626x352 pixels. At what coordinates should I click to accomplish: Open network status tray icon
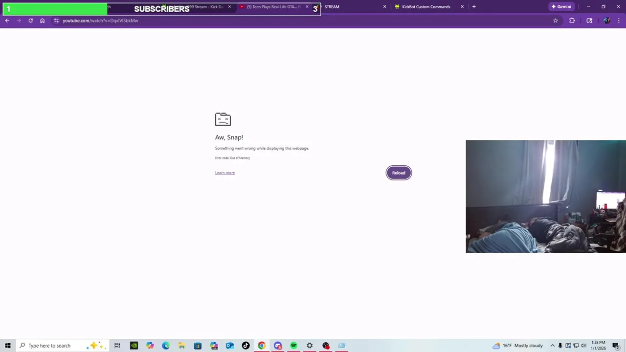(576, 346)
